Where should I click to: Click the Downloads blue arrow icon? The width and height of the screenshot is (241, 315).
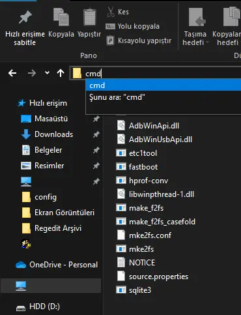26,134
